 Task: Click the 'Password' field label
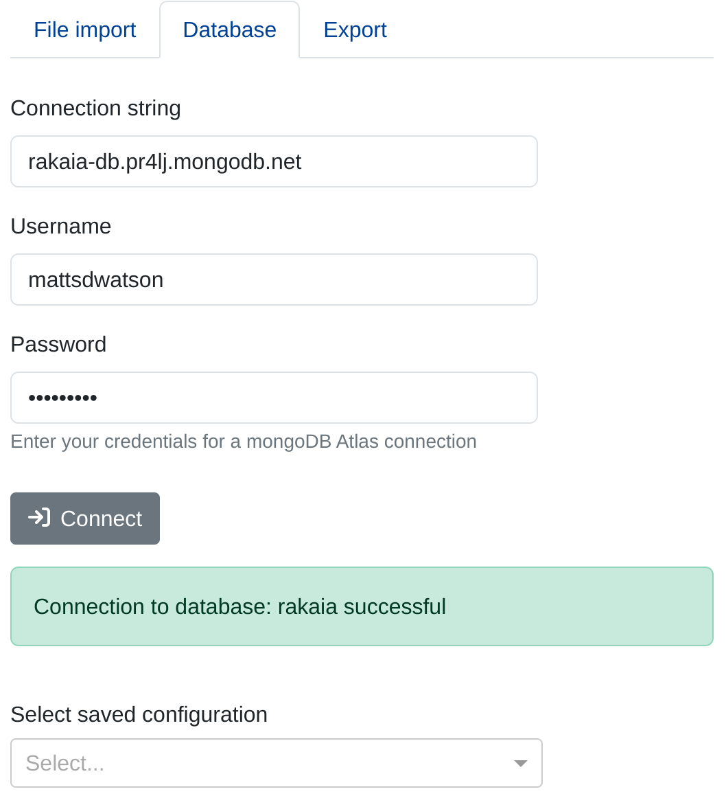pyautogui.click(x=58, y=344)
